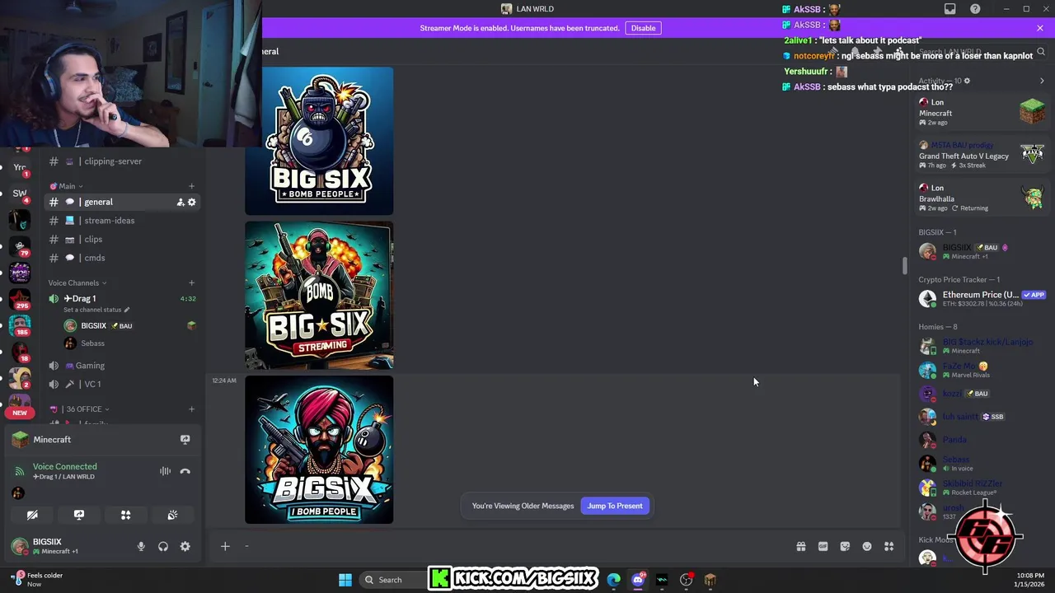Image resolution: width=1055 pixels, height=593 pixels.
Task: Add a voice channel with the plus icon
Action: pos(191,283)
